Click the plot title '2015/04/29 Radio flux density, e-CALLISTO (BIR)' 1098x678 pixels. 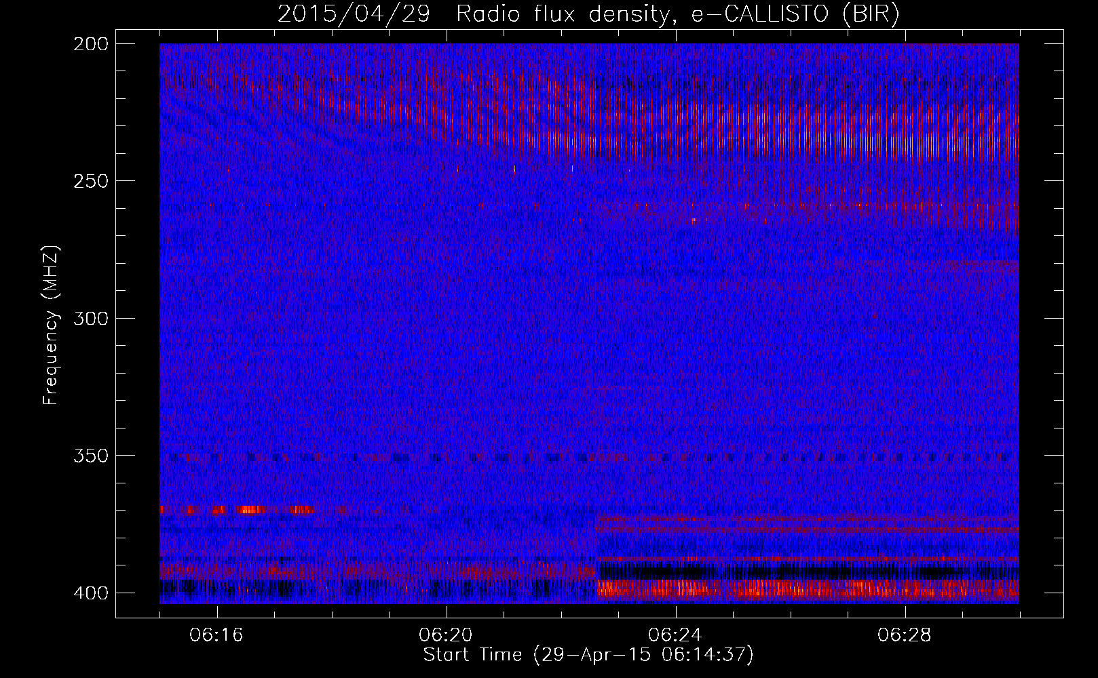(x=588, y=14)
